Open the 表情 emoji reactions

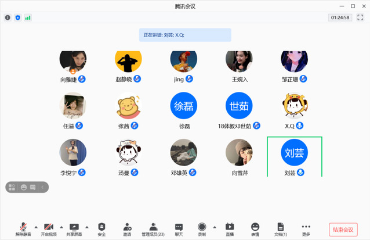(255, 227)
